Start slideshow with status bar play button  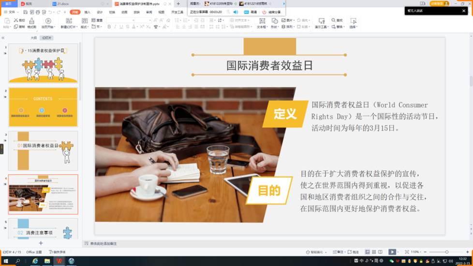(392, 252)
